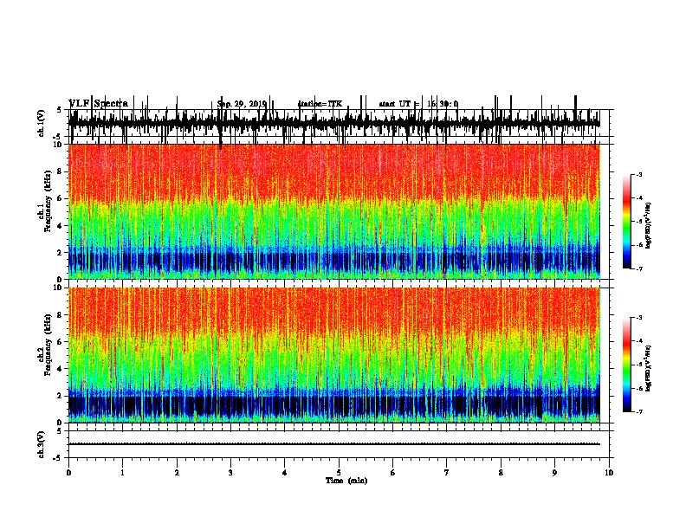This screenshot has height=530, width=686.
Task: Click the 'start UT = 16:30:0' text
Action: pyautogui.click(x=418, y=104)
